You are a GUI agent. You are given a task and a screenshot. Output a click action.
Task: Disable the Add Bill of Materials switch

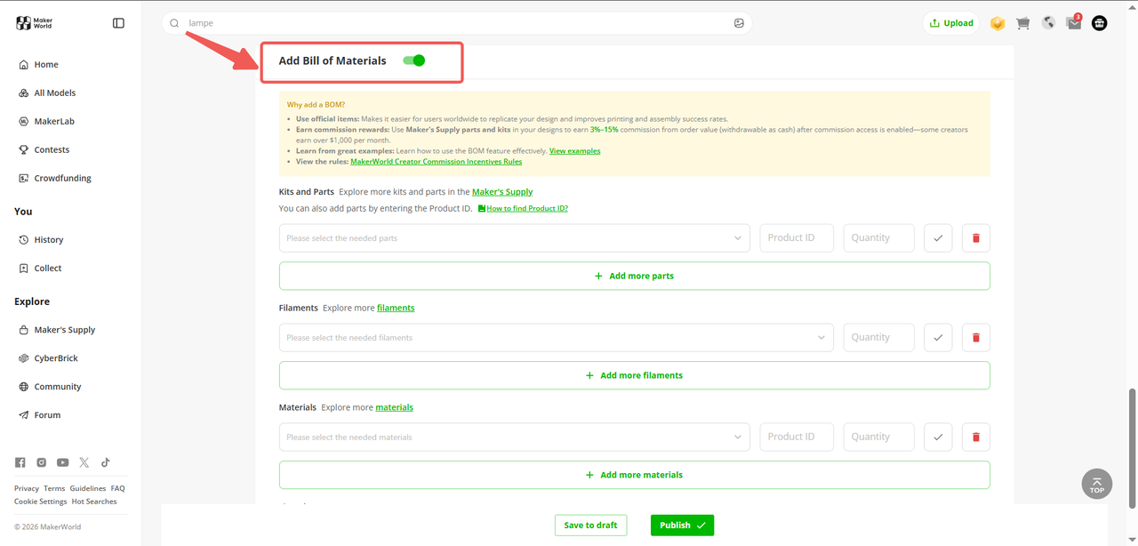pos(414,60)
